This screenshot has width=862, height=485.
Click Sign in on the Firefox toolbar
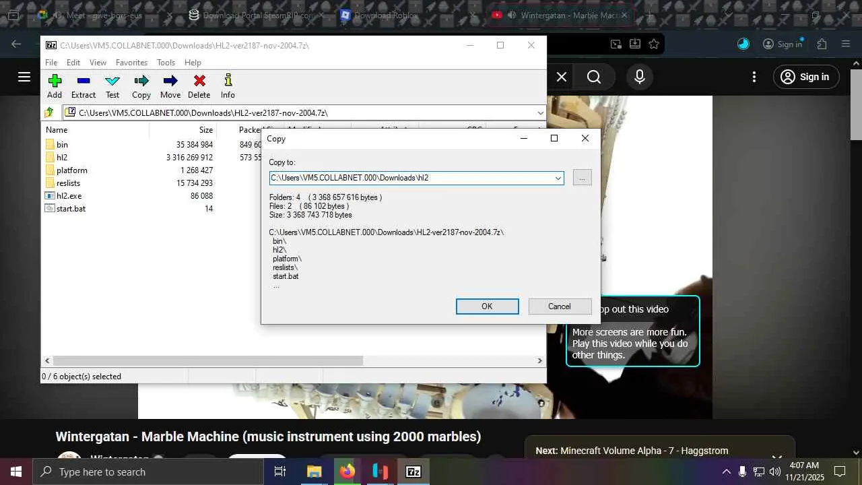click(783, 44)
